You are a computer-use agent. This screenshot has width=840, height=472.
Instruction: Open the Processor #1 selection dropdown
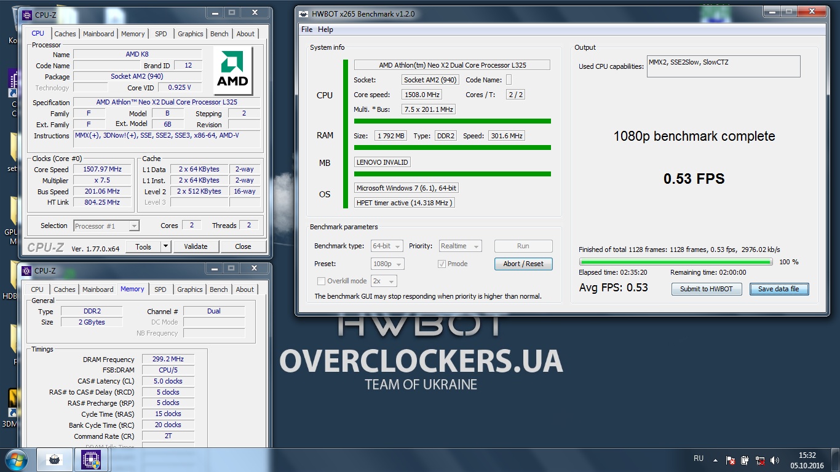click(106, 226)
